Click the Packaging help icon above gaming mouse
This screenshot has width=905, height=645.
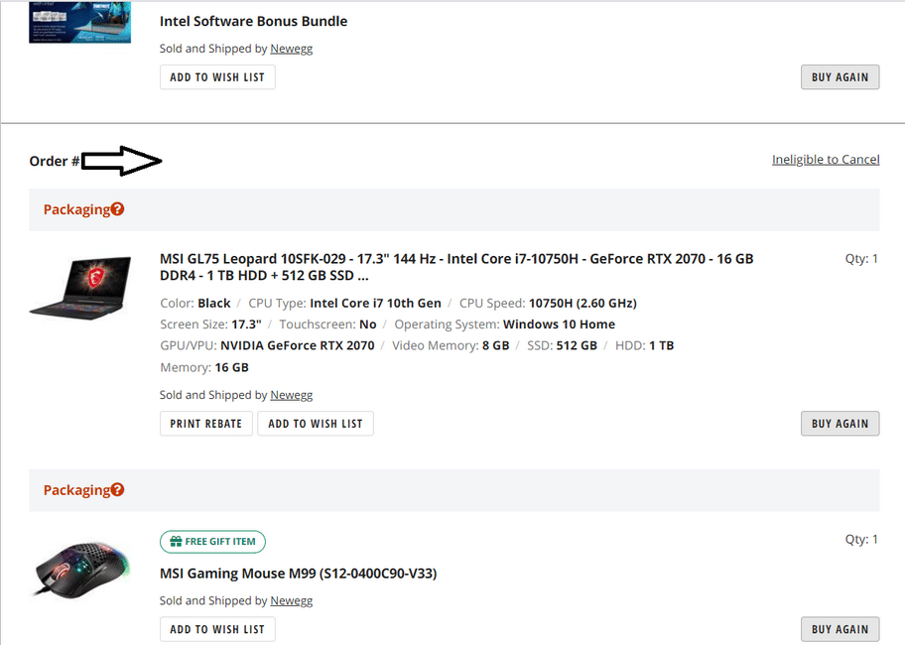(117, 490)
